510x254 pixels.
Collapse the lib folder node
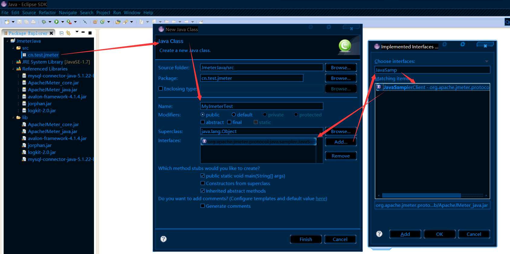13,117
